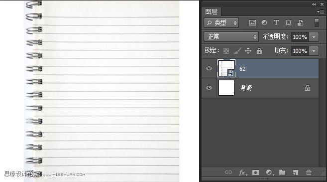This screenshot has width=327, height=182.
Task: Filter for adjustment layers icon
Action: pyautogui.click(x=264, y=22)
